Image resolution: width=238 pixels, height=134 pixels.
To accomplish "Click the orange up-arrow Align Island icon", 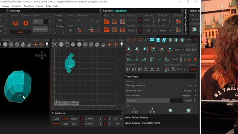I will point(194,60).
